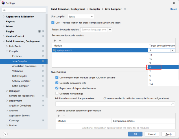The height and width of the screenshot is (139, 179).
Task: Select bytecode version 11 from the list
Action: [151, 55]
